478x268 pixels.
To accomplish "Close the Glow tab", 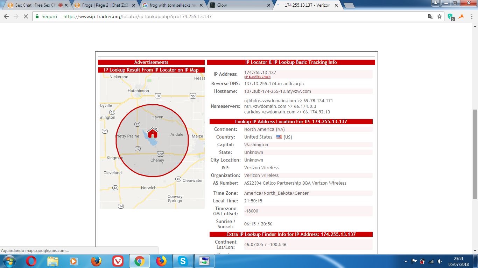I will click(269, 5).
